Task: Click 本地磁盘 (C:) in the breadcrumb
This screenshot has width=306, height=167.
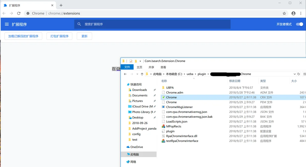Action: pyautogui.click(x=174, y=74)
